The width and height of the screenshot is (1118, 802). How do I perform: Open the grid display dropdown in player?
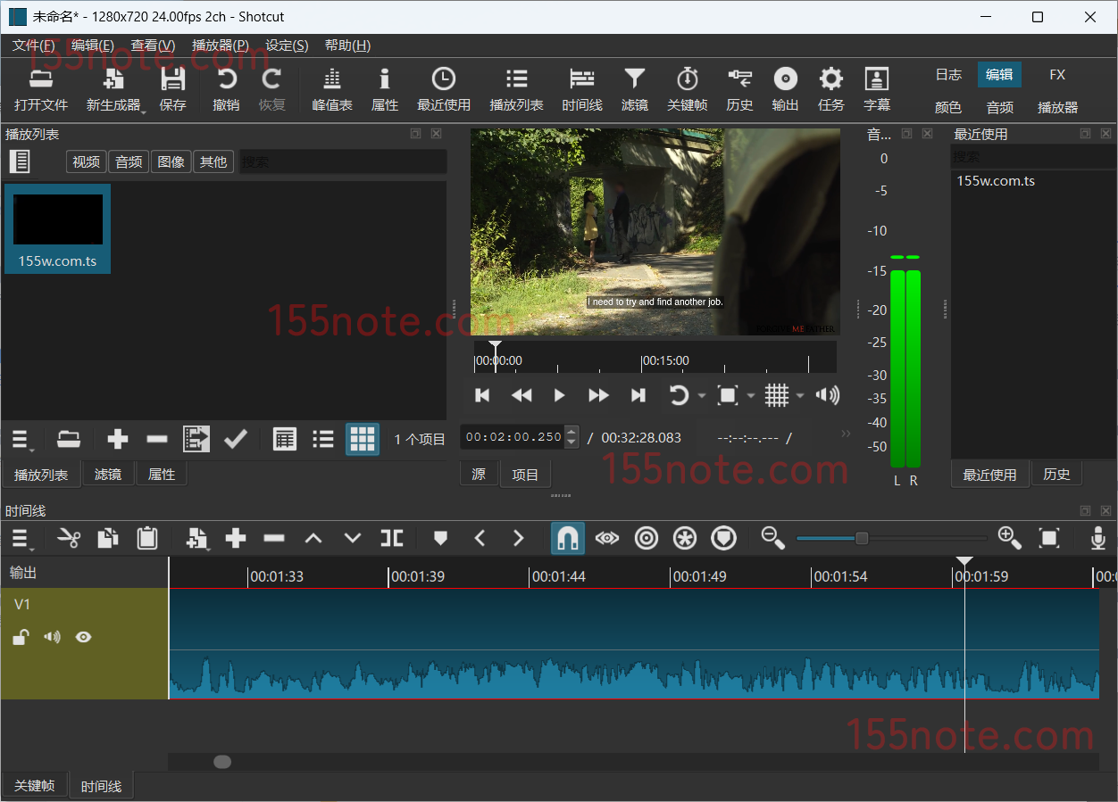799,395
